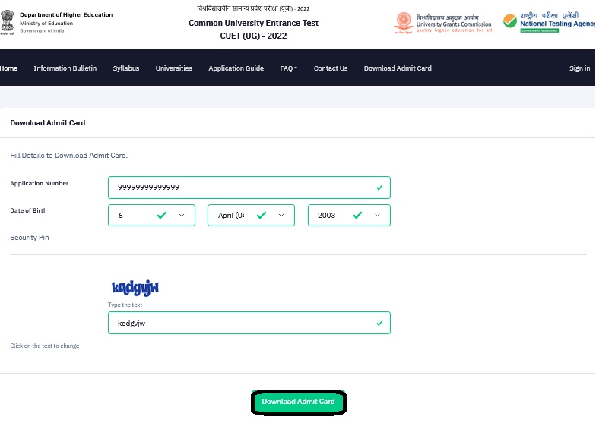Expand the FAQ dropdown menu

tap(289, 68)
